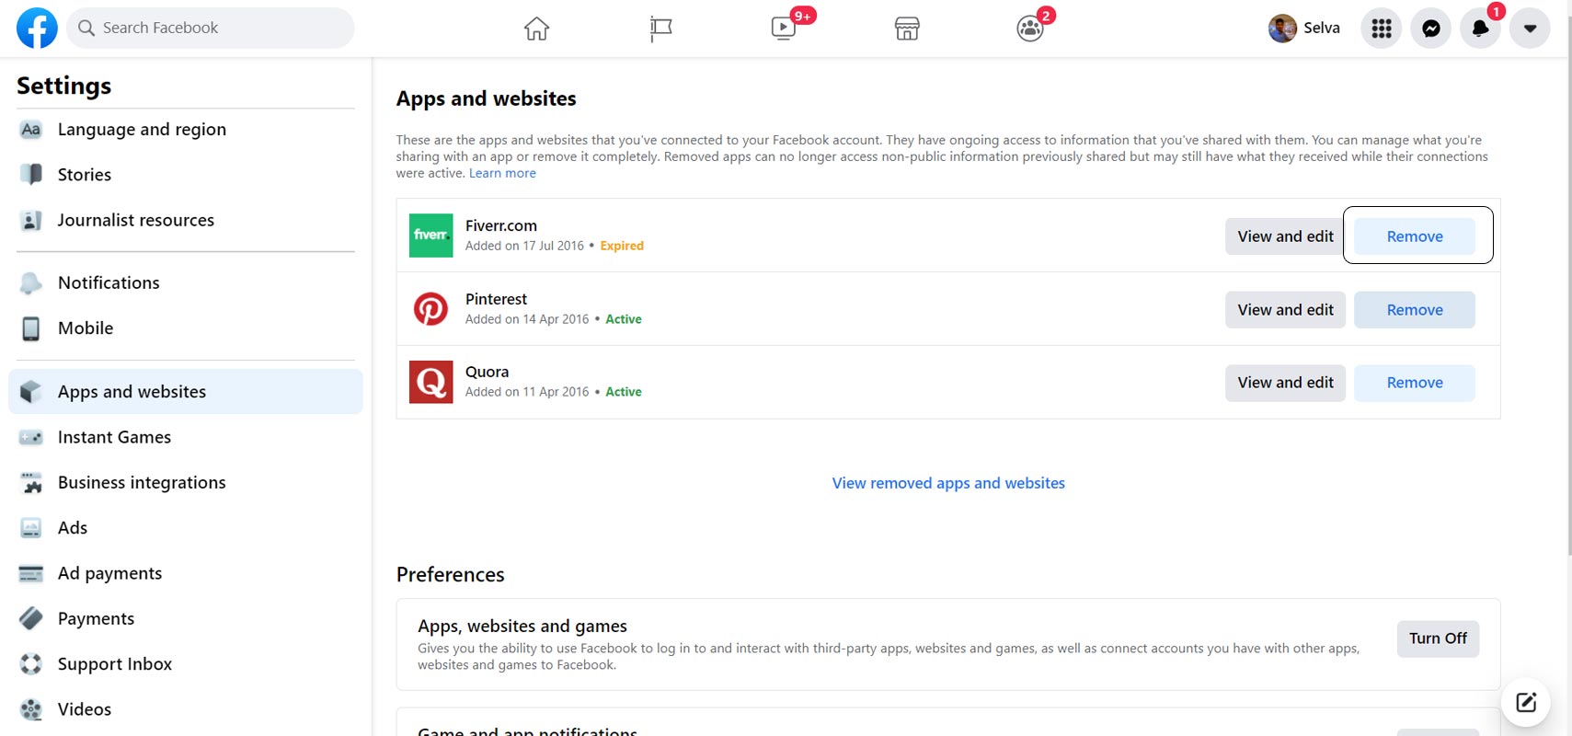Click the Apps and websites cube icon
Viewport: 1572px width, 736px height.
pos(31,392)
